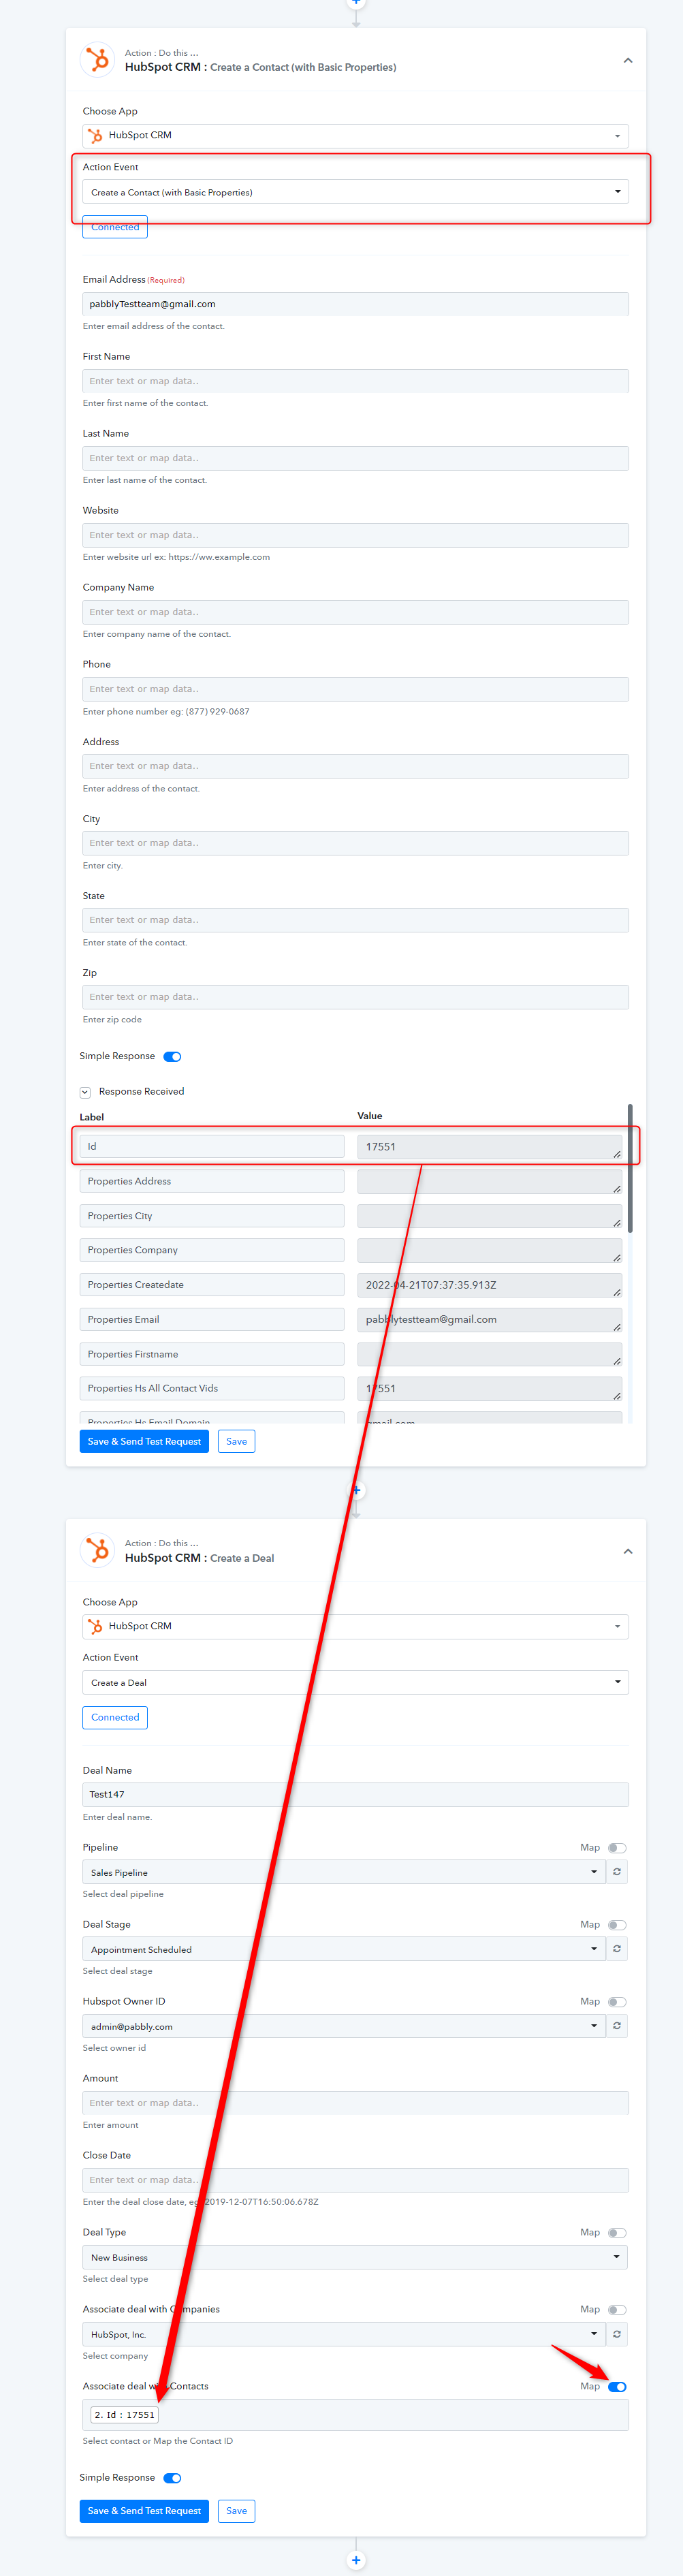Click the HubSpot logo in Create a Contact header
Viewport: 683px width, 2576px height.
(97, 60)
